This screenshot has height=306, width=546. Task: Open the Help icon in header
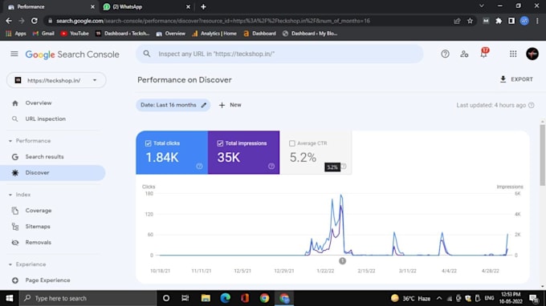coord(445,54)
